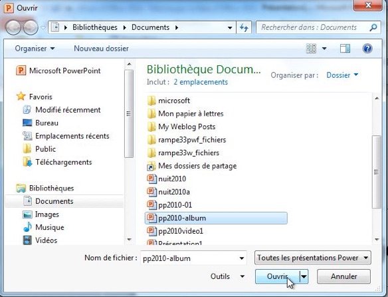Expand the Organiser menu

pos(35,49)
